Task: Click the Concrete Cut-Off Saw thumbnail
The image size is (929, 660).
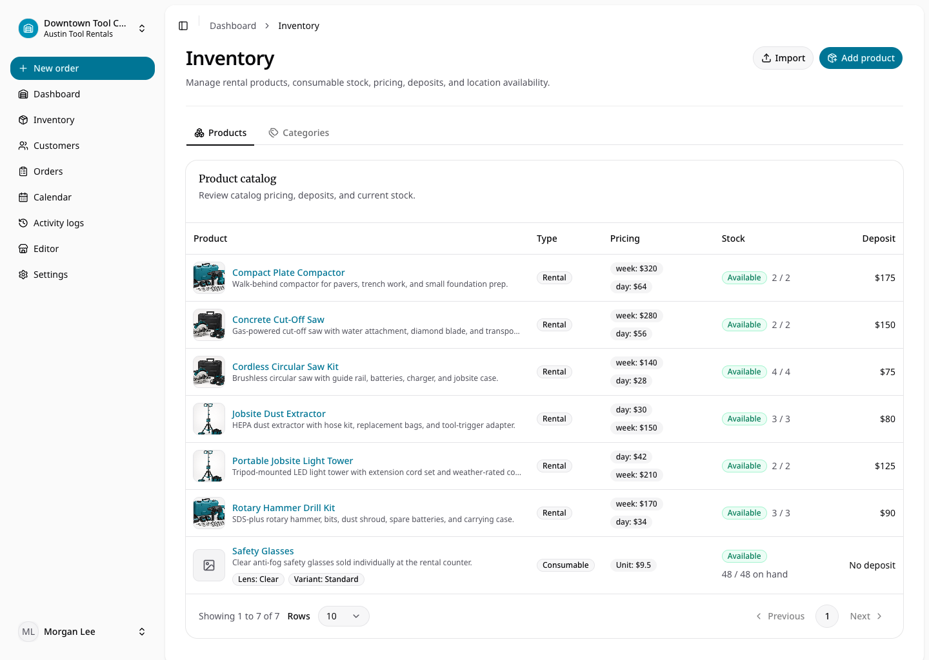Action: tap(209, 325)
